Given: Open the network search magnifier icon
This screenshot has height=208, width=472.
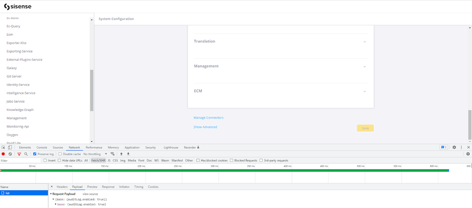Looking at the screenshot, I should 26,154.
